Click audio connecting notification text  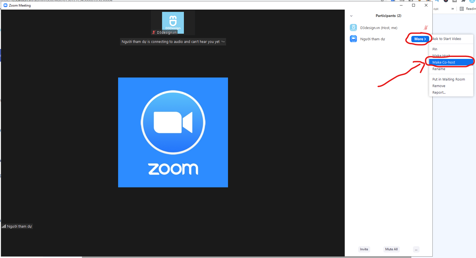(170, 42)
